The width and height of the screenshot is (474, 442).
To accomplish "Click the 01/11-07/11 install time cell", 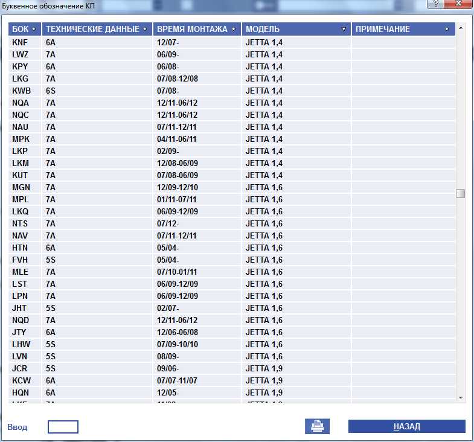I will [x=176, y=199].
